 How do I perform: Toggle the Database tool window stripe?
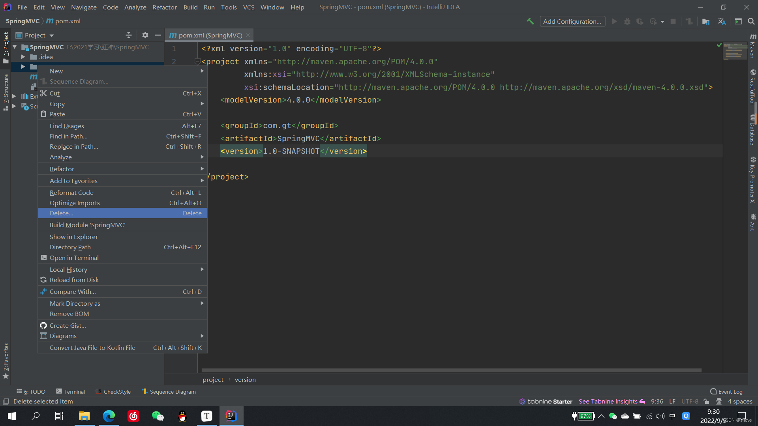[753, 130]
